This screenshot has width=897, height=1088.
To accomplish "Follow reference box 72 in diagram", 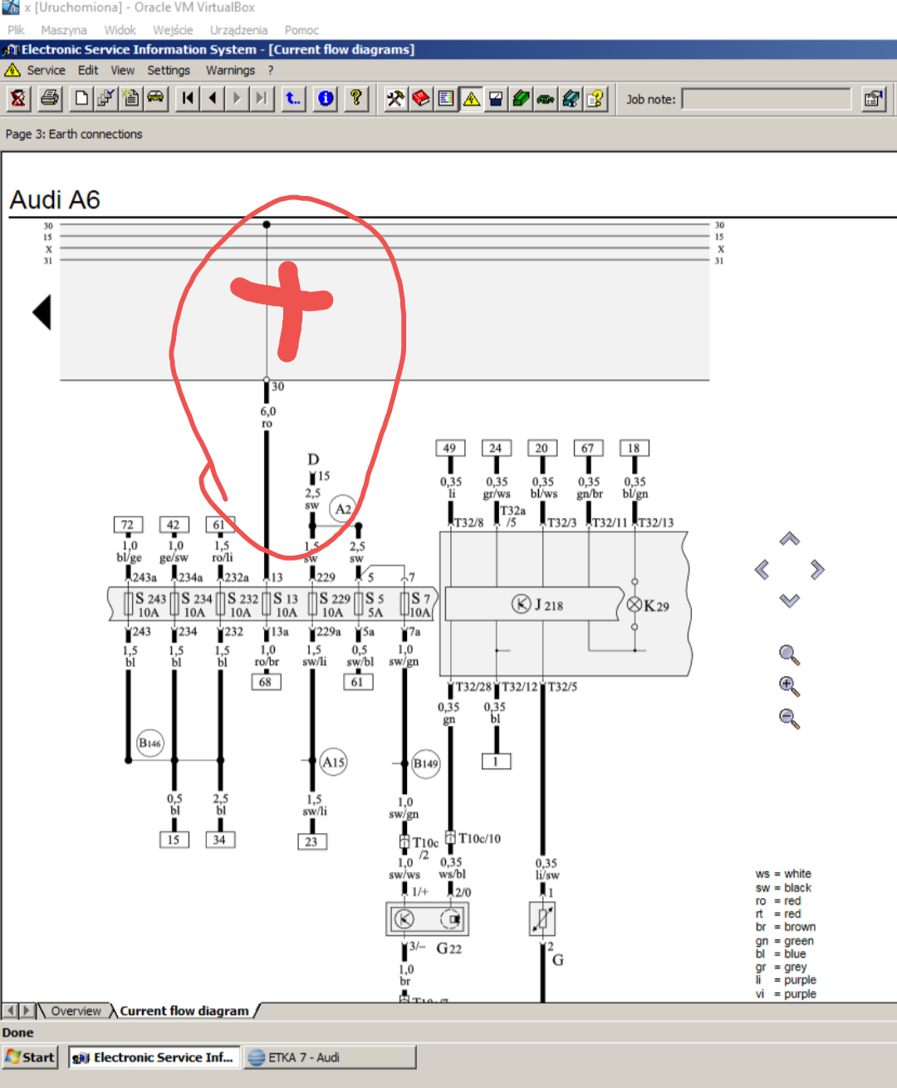I will 128,525.
